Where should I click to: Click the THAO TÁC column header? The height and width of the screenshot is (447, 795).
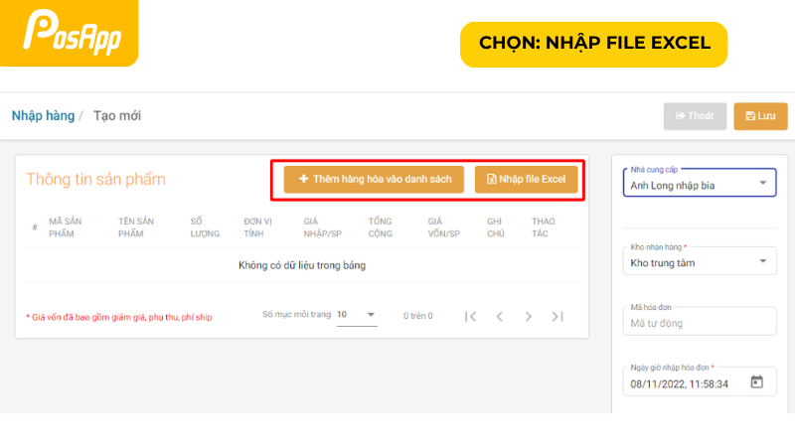[543, 227]
